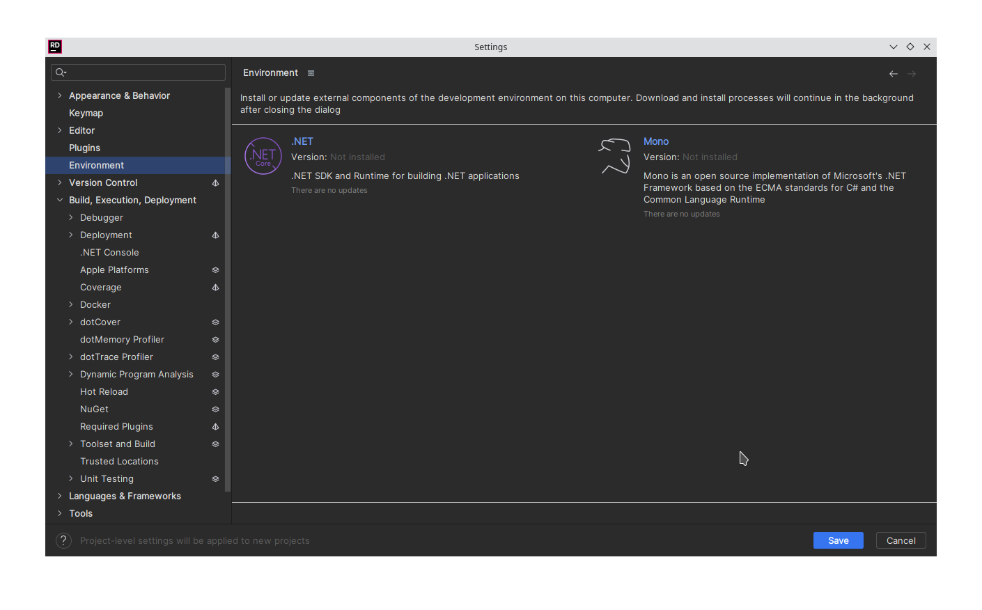Collapse the Build, Execution, Deployment section

(x=60, y=200)
